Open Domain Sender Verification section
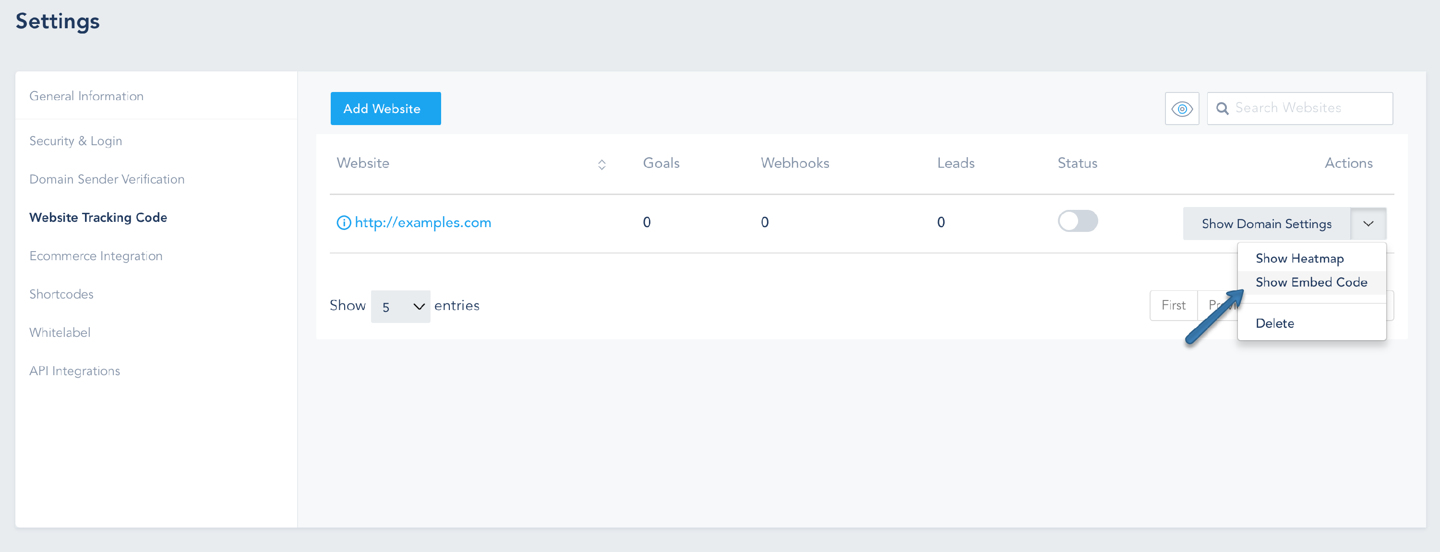1440x552 pixels. tap(107, 179)
